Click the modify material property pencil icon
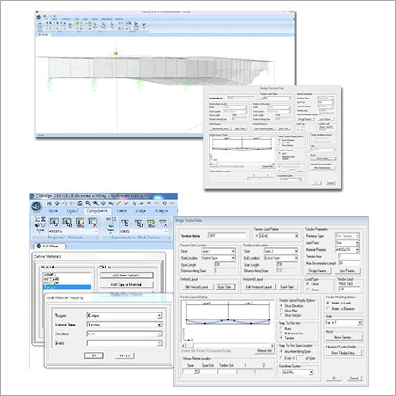 click(80, 223)
